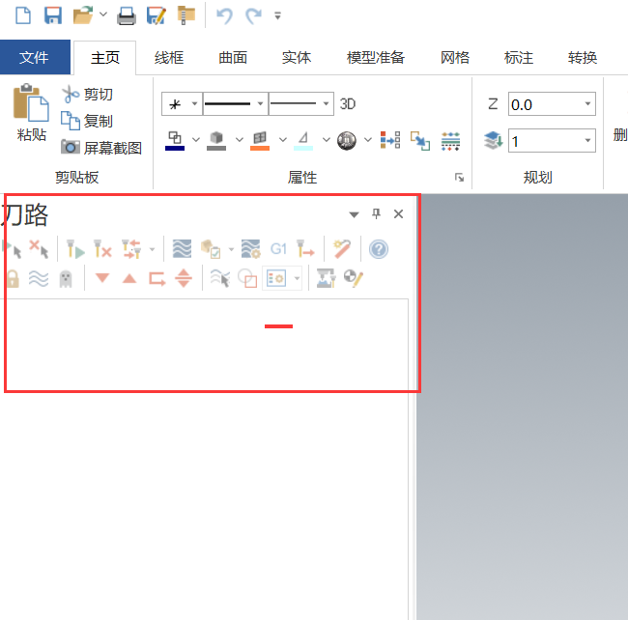Expand the mesh color dropdown arrow
The height and width of the screenshot is (620, 628).
327,140
